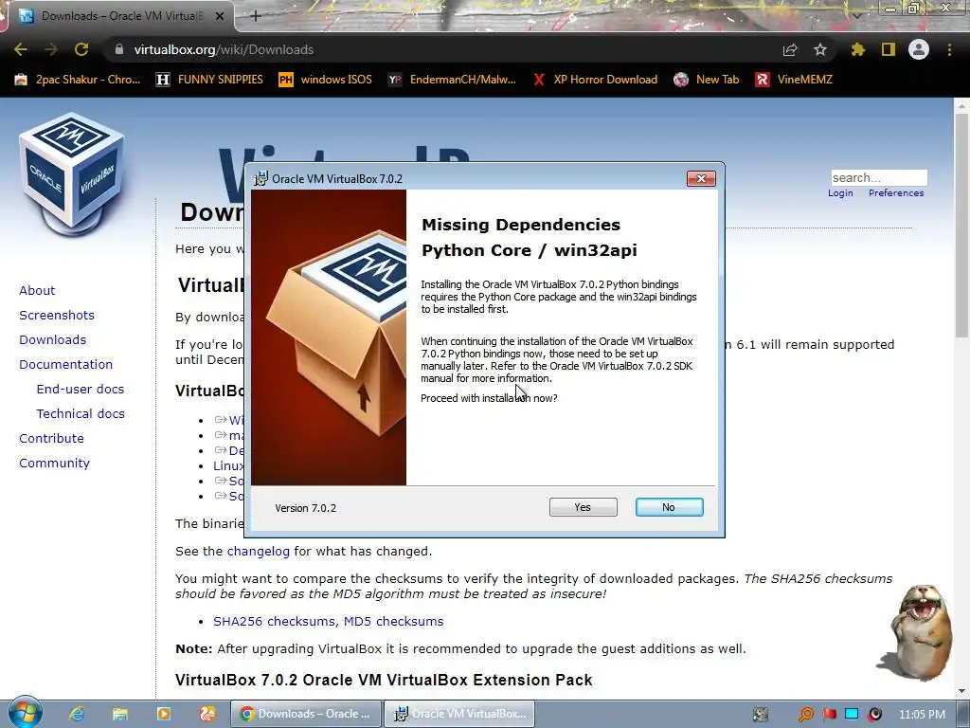Screen dimensions: 970x728
Task: Open the Chrome three-dot menu
Action: (949, 49)
